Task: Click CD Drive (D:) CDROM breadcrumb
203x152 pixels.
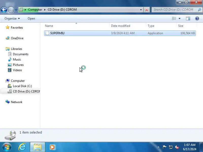Action: [x=62, y=10]
